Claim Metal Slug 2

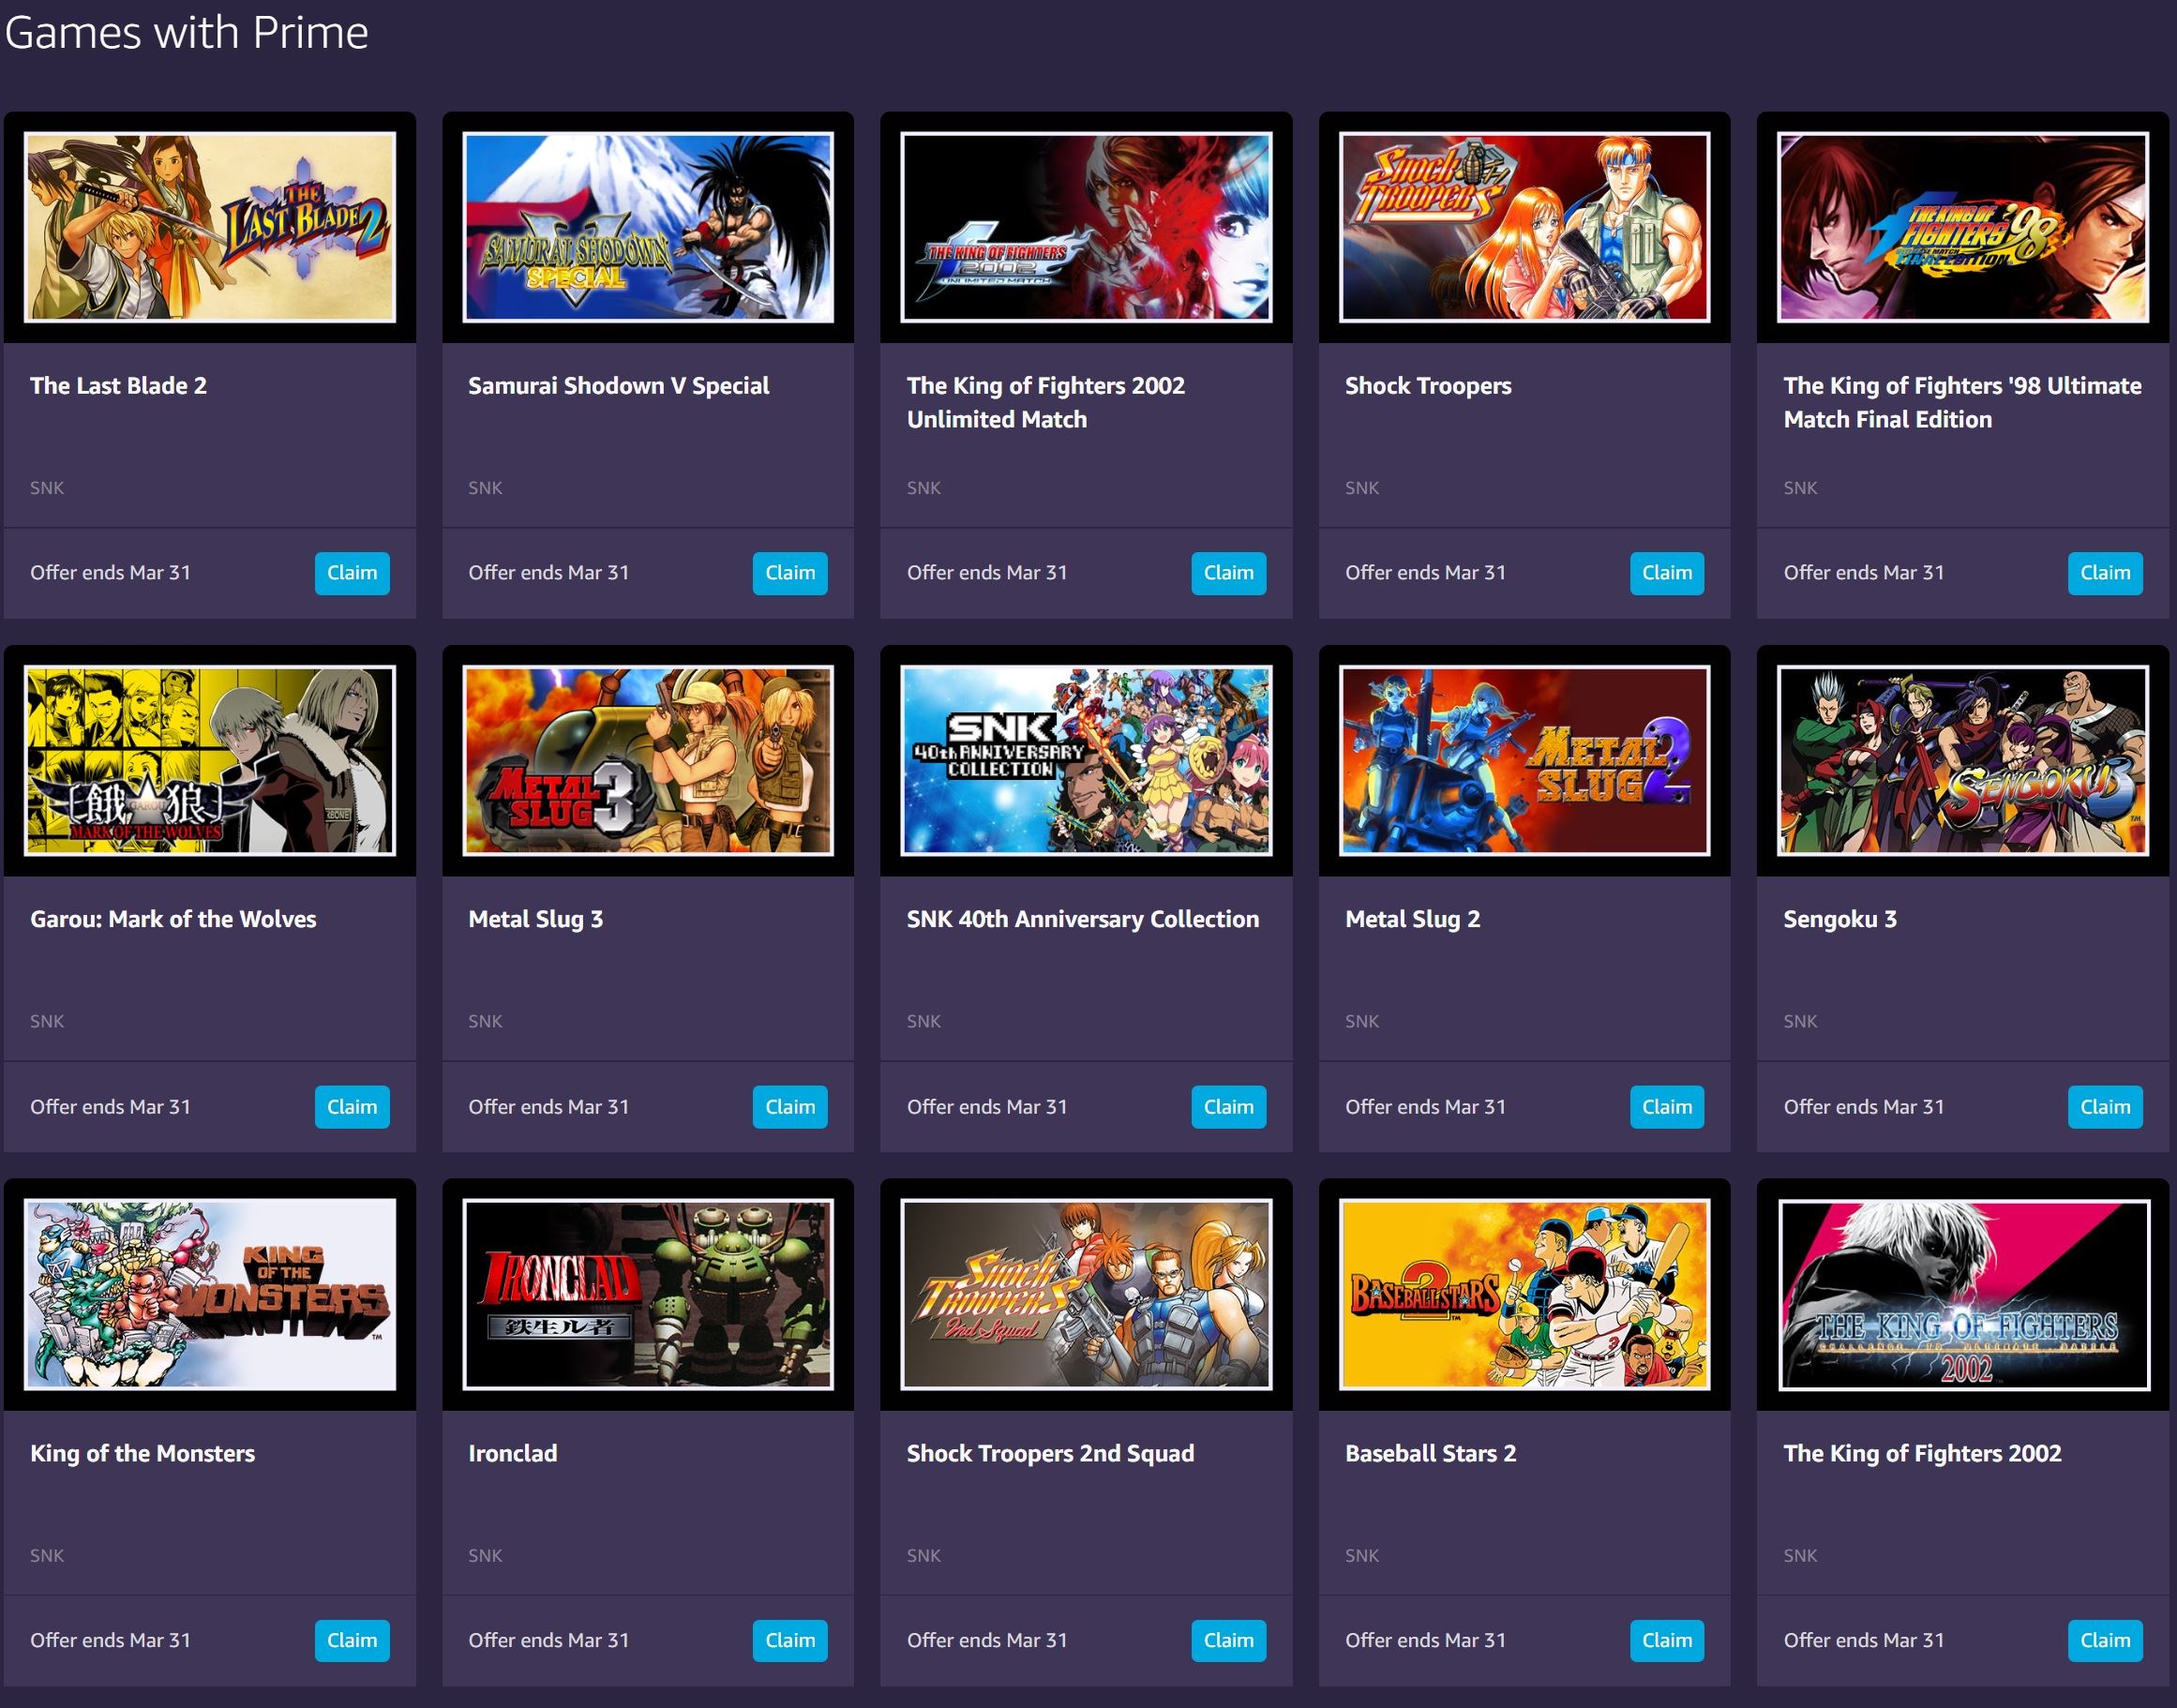pyautogui.click(x=1667, y=1107)
